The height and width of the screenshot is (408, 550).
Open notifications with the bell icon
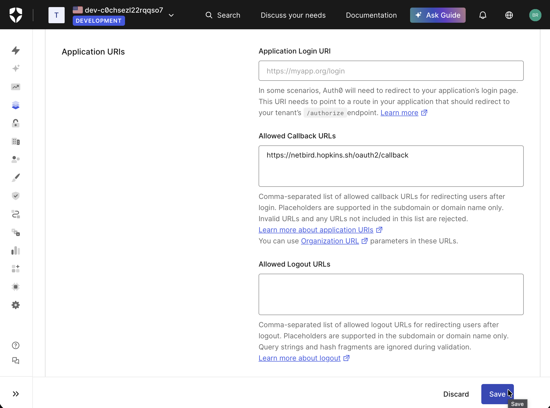coord(483,15)
